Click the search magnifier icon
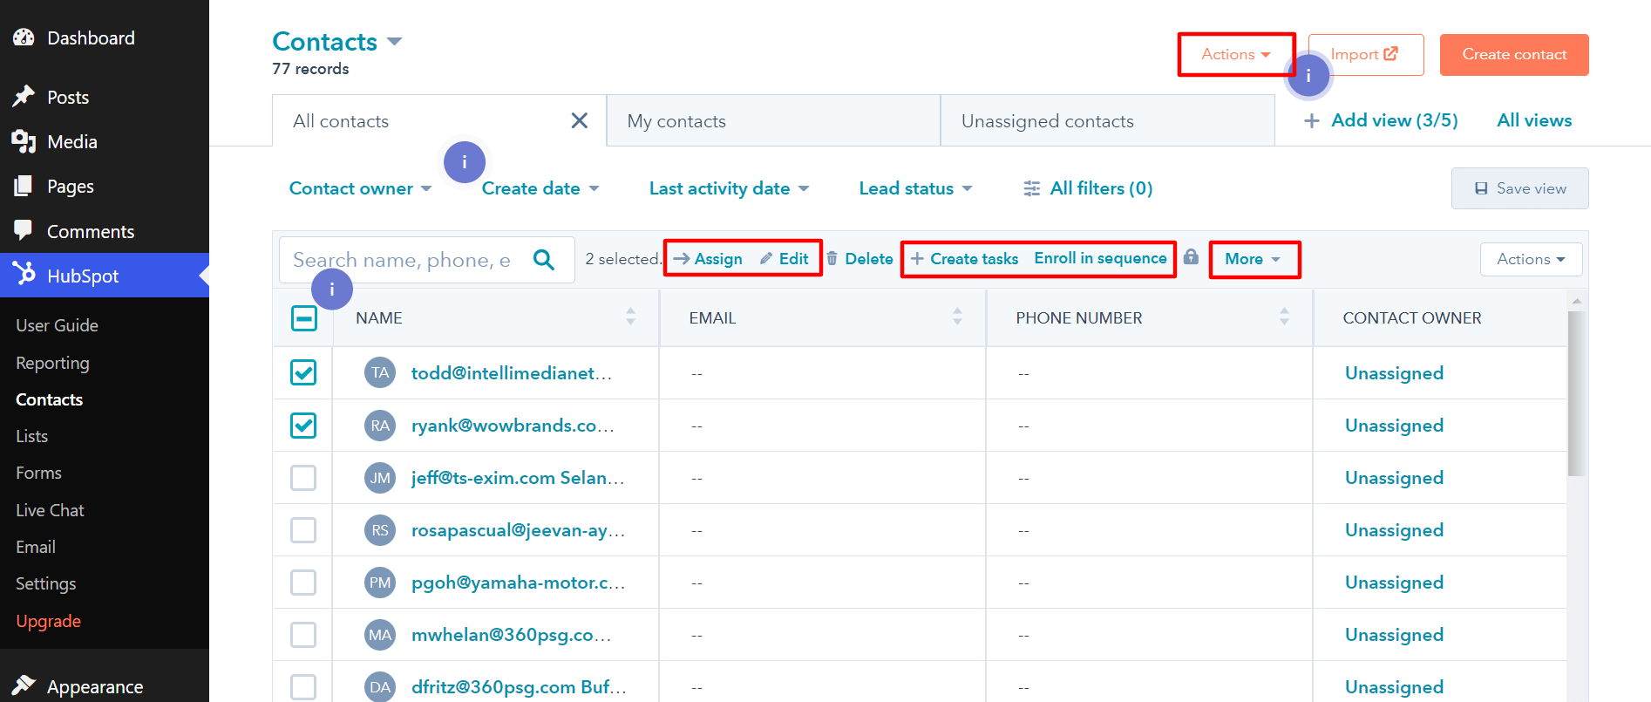The height and width of the screenshot is (702, 1651). [x=544, y=259]
